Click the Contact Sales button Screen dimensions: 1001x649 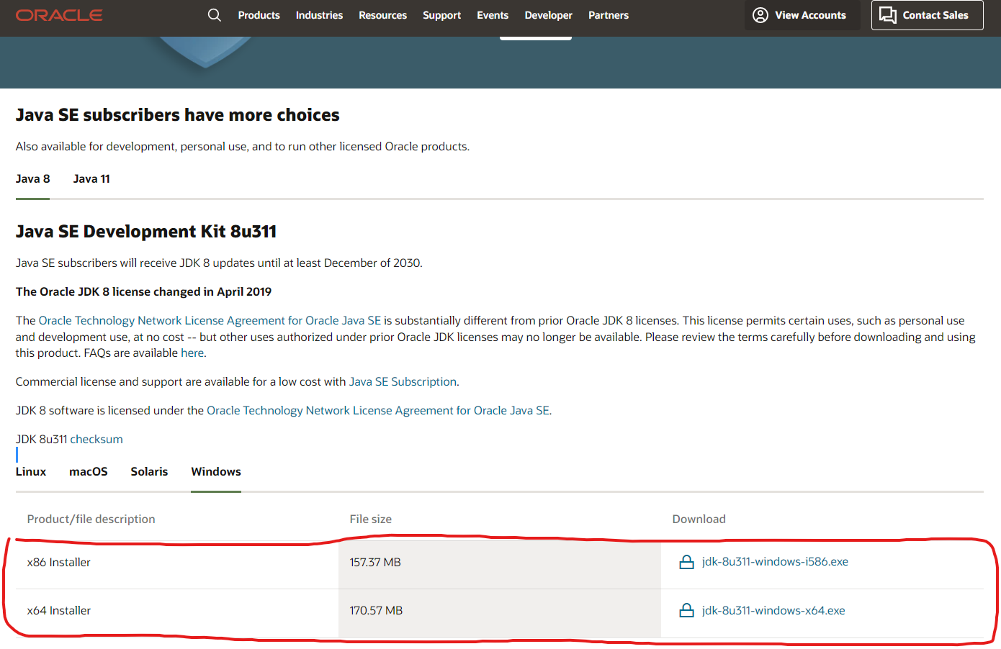pos(927,15)
